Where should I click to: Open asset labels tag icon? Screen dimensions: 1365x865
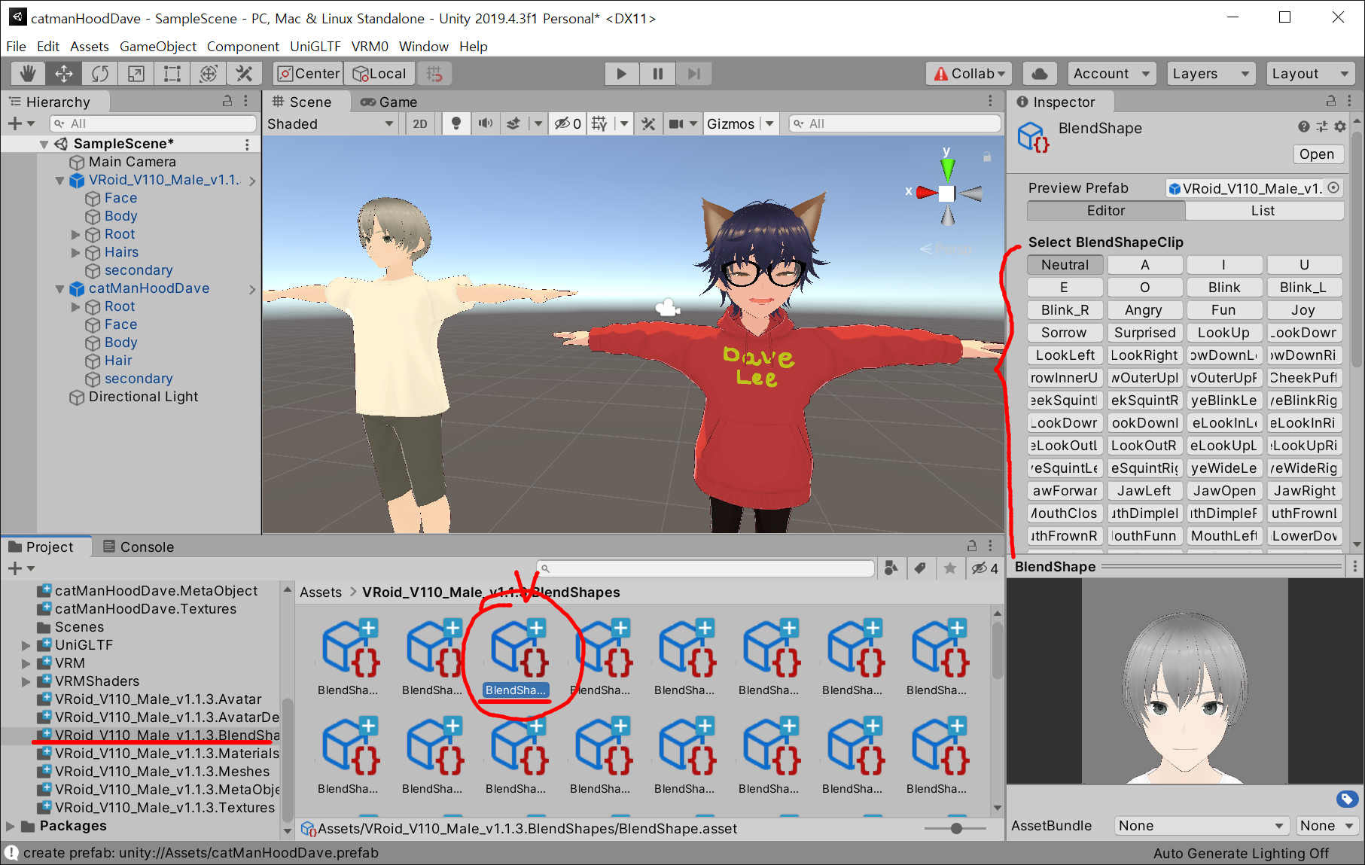pos(1348,800)
